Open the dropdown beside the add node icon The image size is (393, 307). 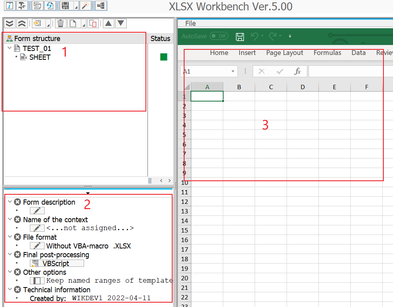pyautogui.click(x=48, y=24)
